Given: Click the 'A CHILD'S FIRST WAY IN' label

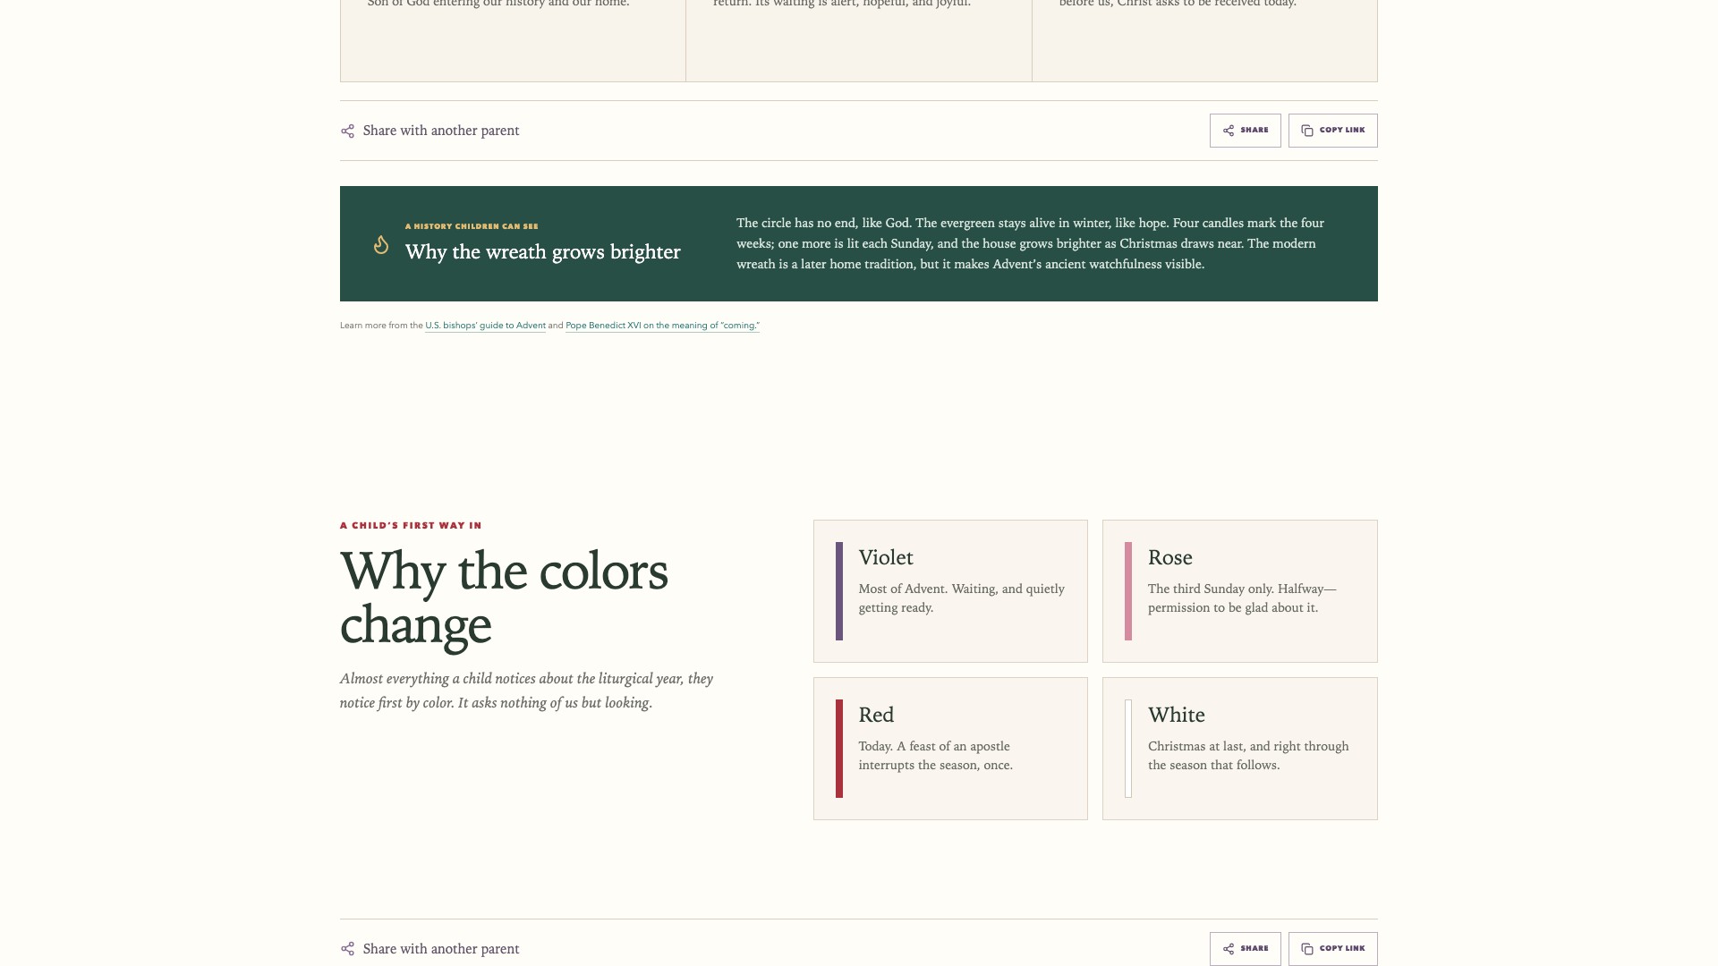Looking at the screenshot, I should pos(411,526).
